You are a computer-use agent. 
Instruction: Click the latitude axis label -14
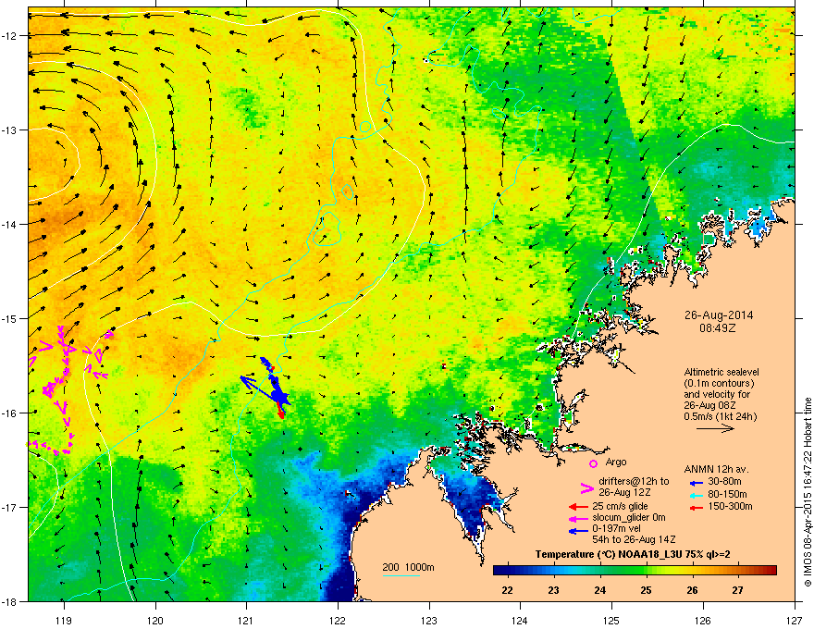(x=10, y=225)
